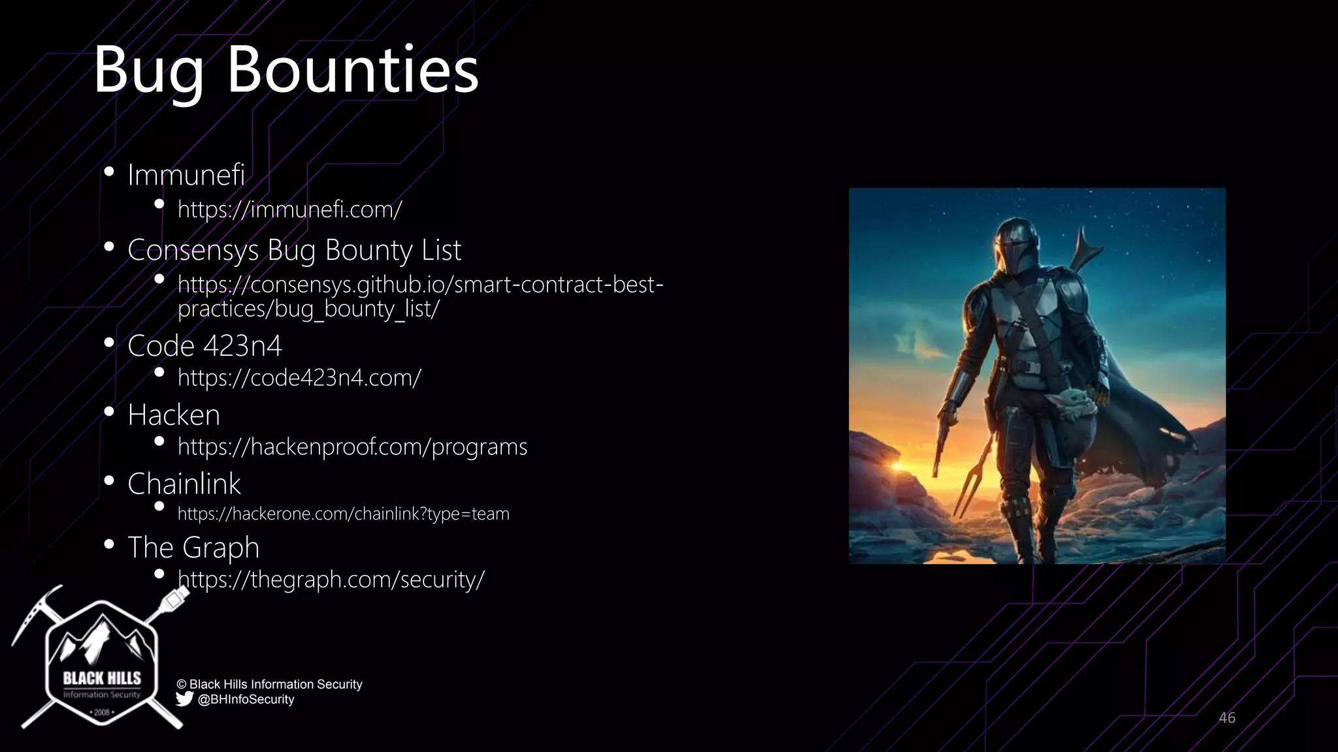Visit the thegraph.com/security link
Viewport: 1338px width, 752px height.
click(331, 580)
